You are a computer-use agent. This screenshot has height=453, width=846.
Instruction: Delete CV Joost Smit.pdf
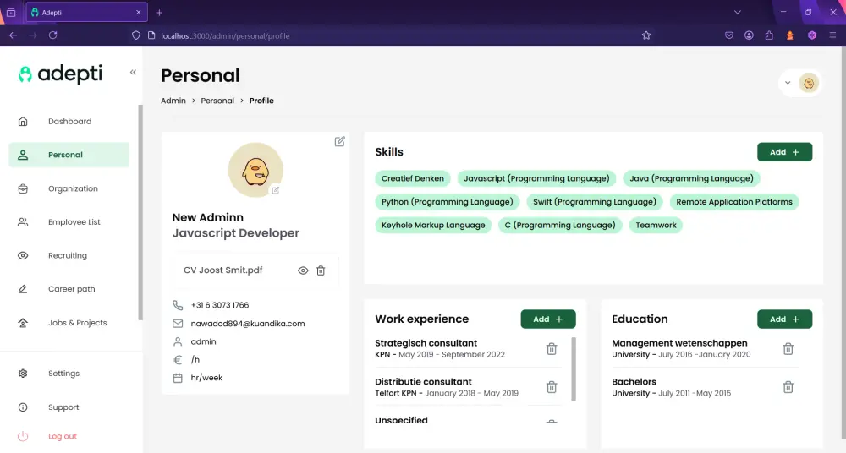321,270
